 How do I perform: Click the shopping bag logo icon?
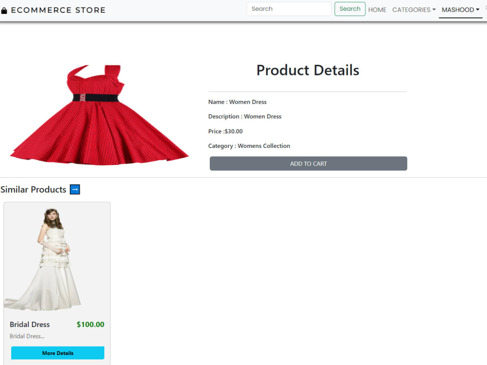4,11
